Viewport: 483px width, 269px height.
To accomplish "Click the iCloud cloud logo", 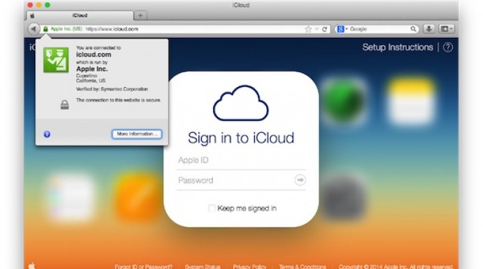I will click(x=241, y=104).
